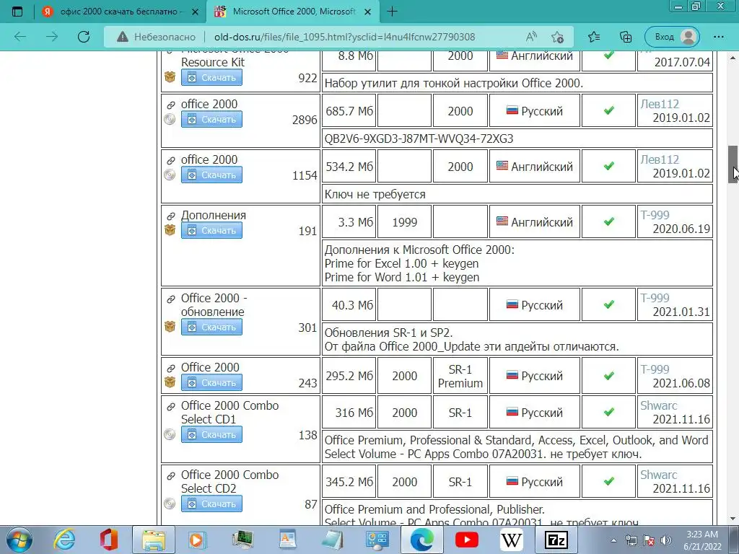Add page to favorites star-plus icon
The width and height of the screenshot is (739, 554).
558,37
